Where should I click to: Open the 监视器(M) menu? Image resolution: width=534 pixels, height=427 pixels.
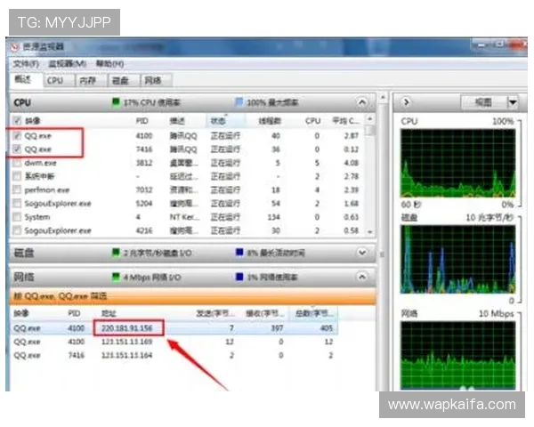point(67,64)
